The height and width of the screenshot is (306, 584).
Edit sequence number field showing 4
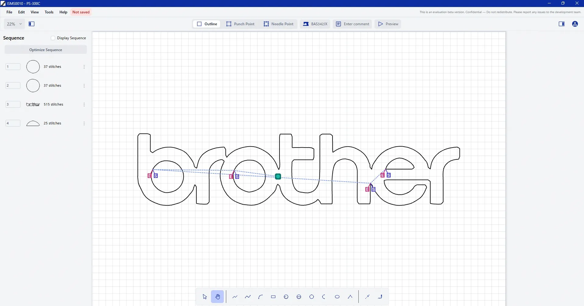pyautogui.click(x=13, y=123)
